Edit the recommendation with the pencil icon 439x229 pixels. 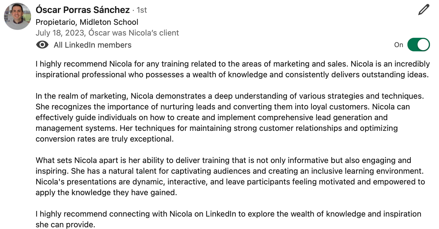click(x=424, y=10)
